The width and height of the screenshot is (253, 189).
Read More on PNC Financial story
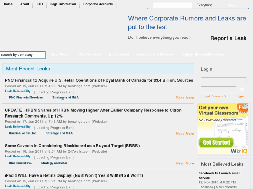point(185,98)
